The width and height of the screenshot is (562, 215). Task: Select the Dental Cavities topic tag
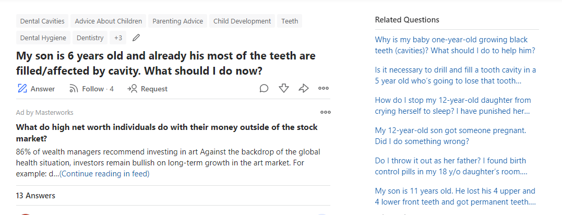(42, 21)
